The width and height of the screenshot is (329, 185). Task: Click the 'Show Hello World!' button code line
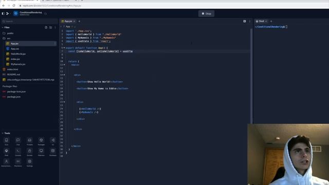point(100,82)
